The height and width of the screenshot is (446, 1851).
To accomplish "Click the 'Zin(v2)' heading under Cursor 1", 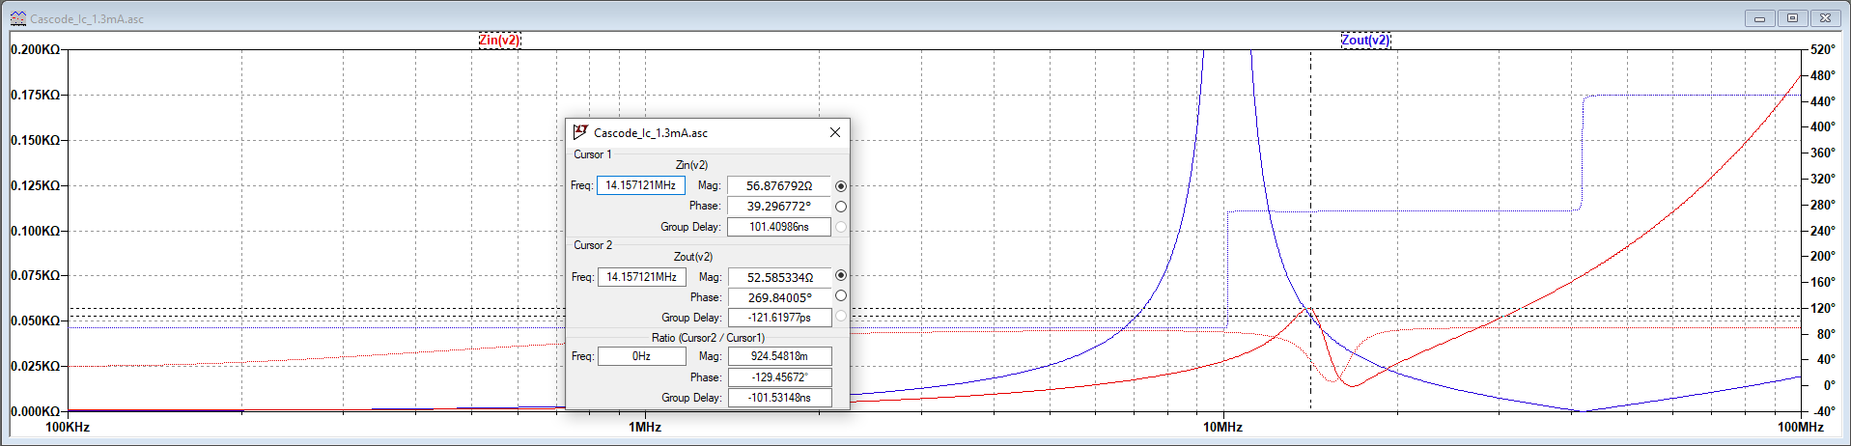I will [691, 165].
